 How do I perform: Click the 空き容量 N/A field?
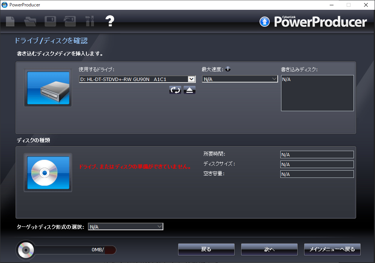pyautogui.click(x=317, y=174)
